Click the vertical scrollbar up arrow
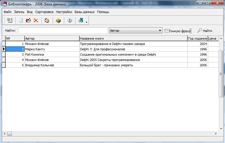This screenshot has width=225, height=143. (221, 38)
